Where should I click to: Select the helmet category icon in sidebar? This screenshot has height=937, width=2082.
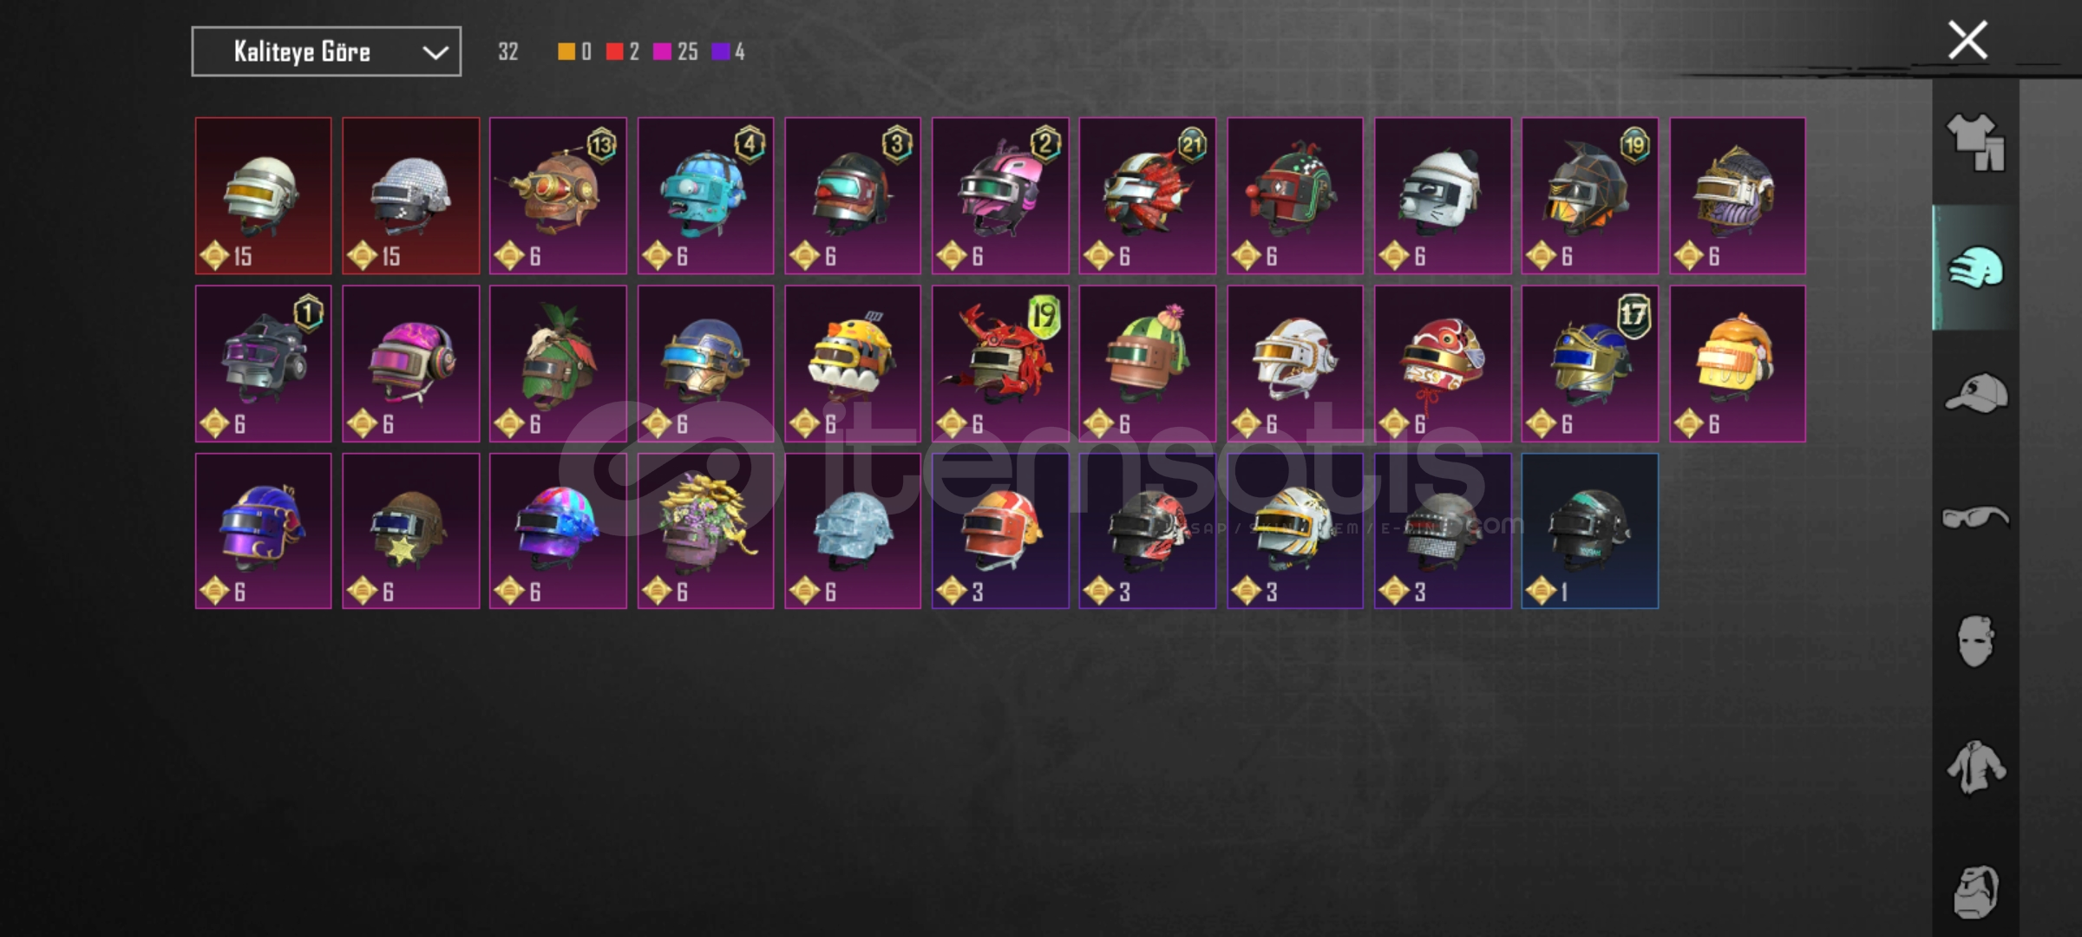1975,267
